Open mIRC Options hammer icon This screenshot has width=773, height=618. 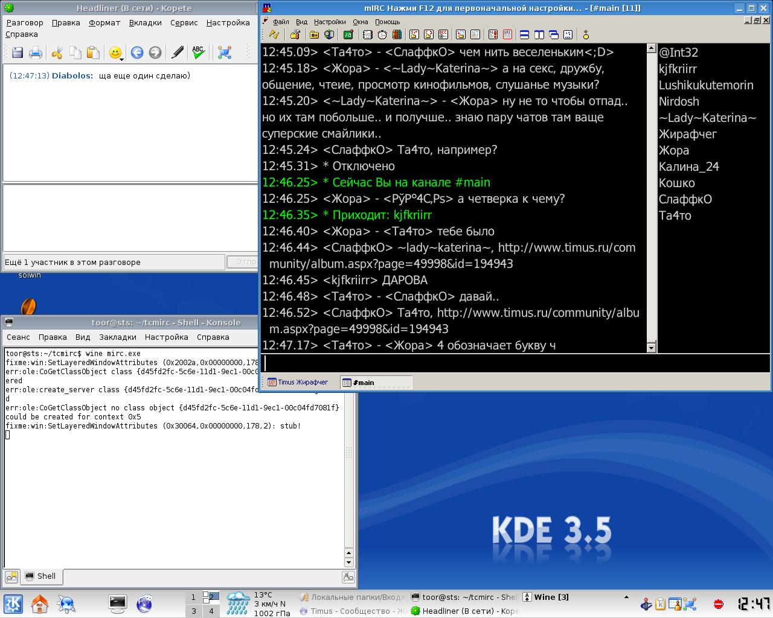[x=295, y=34]
